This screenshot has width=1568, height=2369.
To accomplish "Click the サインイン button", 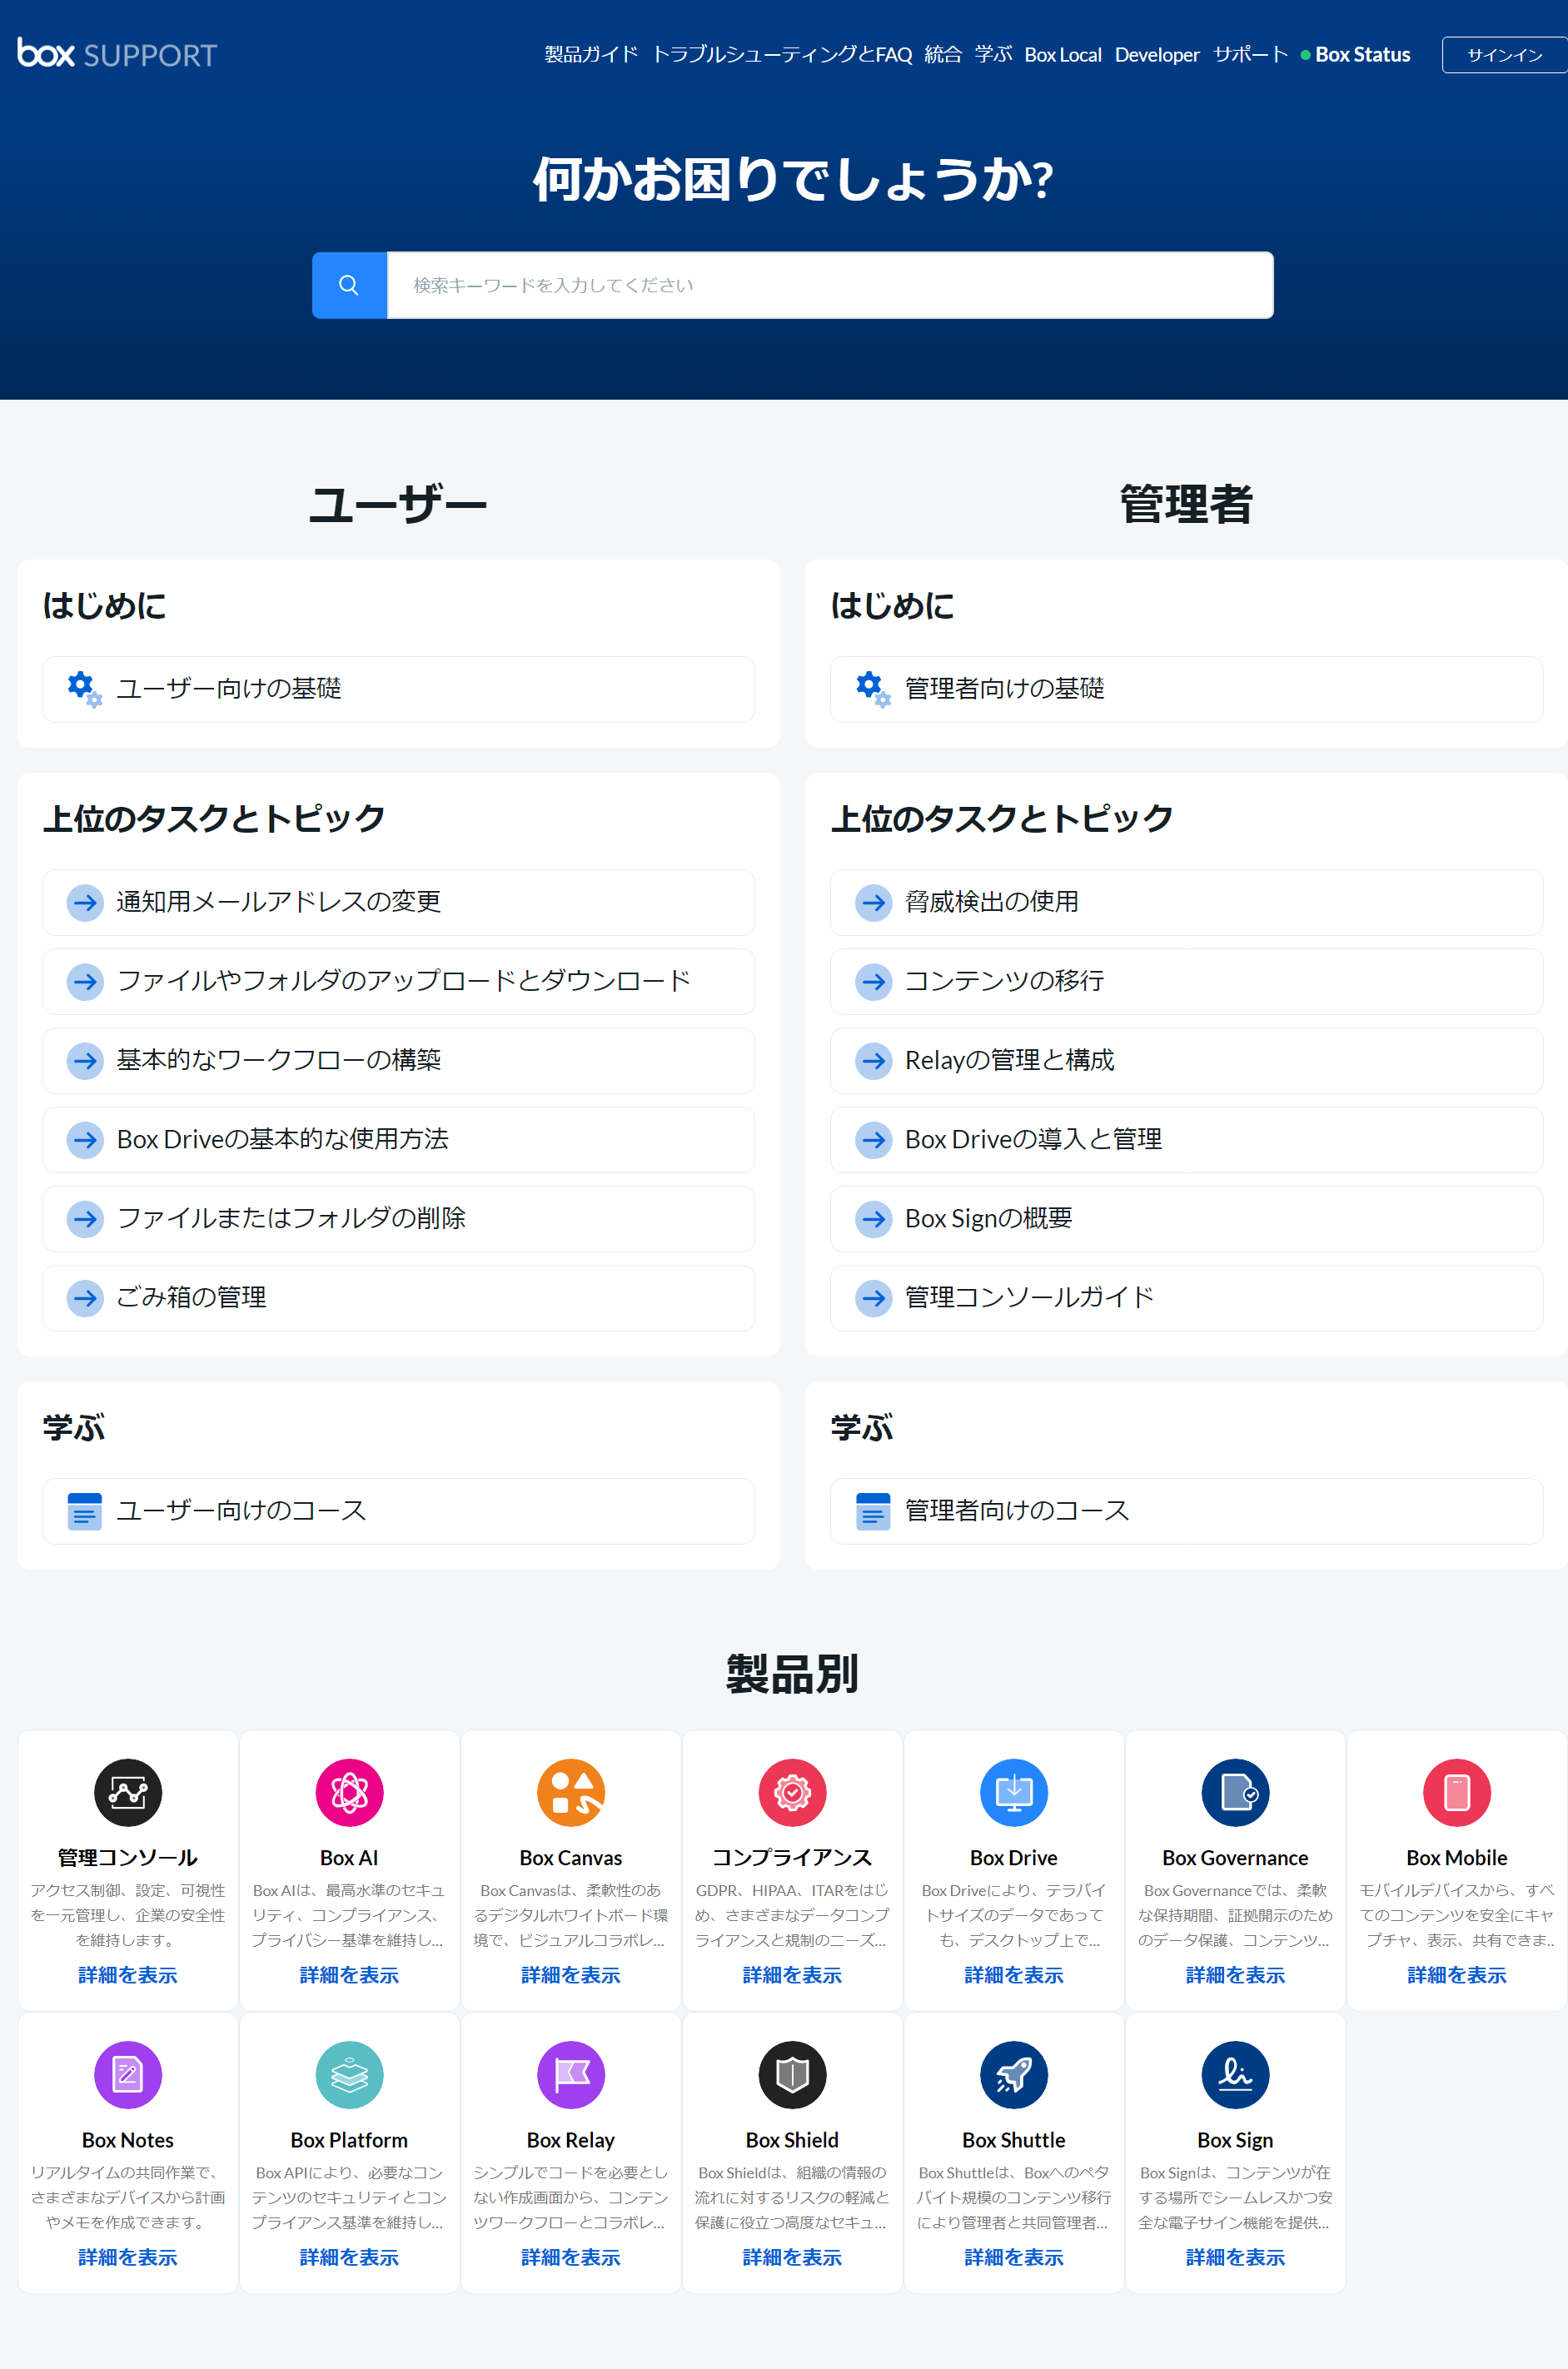I will click(1505, 55).
